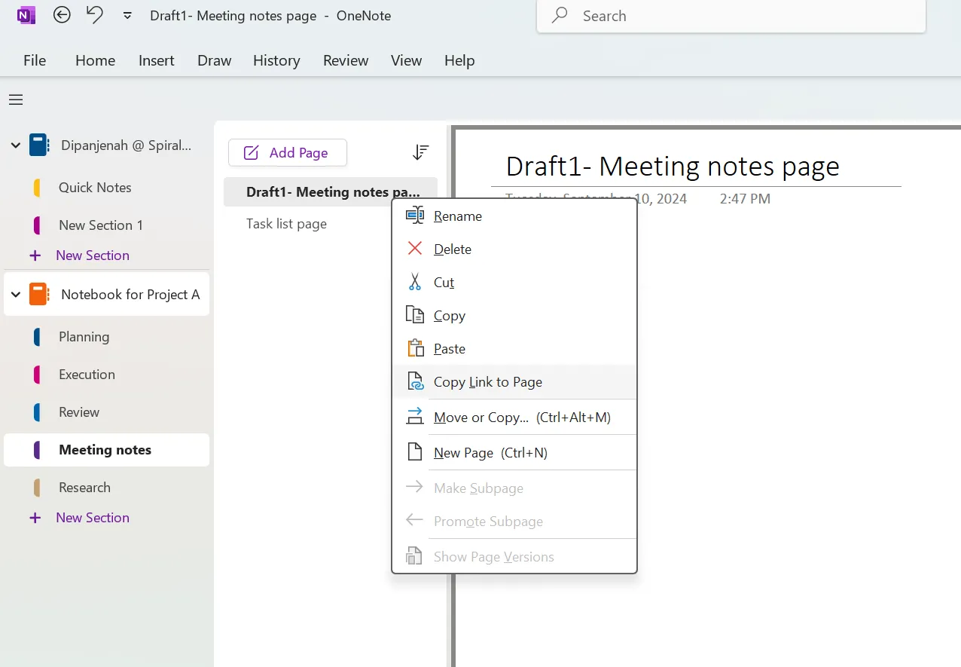Choose Move or Copy... (Ctrl+Alt+M)
This screenshot has width=961, height=667.
pos(514,418)
